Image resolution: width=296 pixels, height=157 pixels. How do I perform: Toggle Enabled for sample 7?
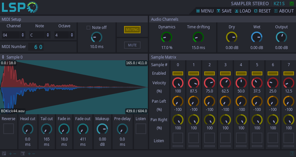pyautogui.click(x=289, y=73)
